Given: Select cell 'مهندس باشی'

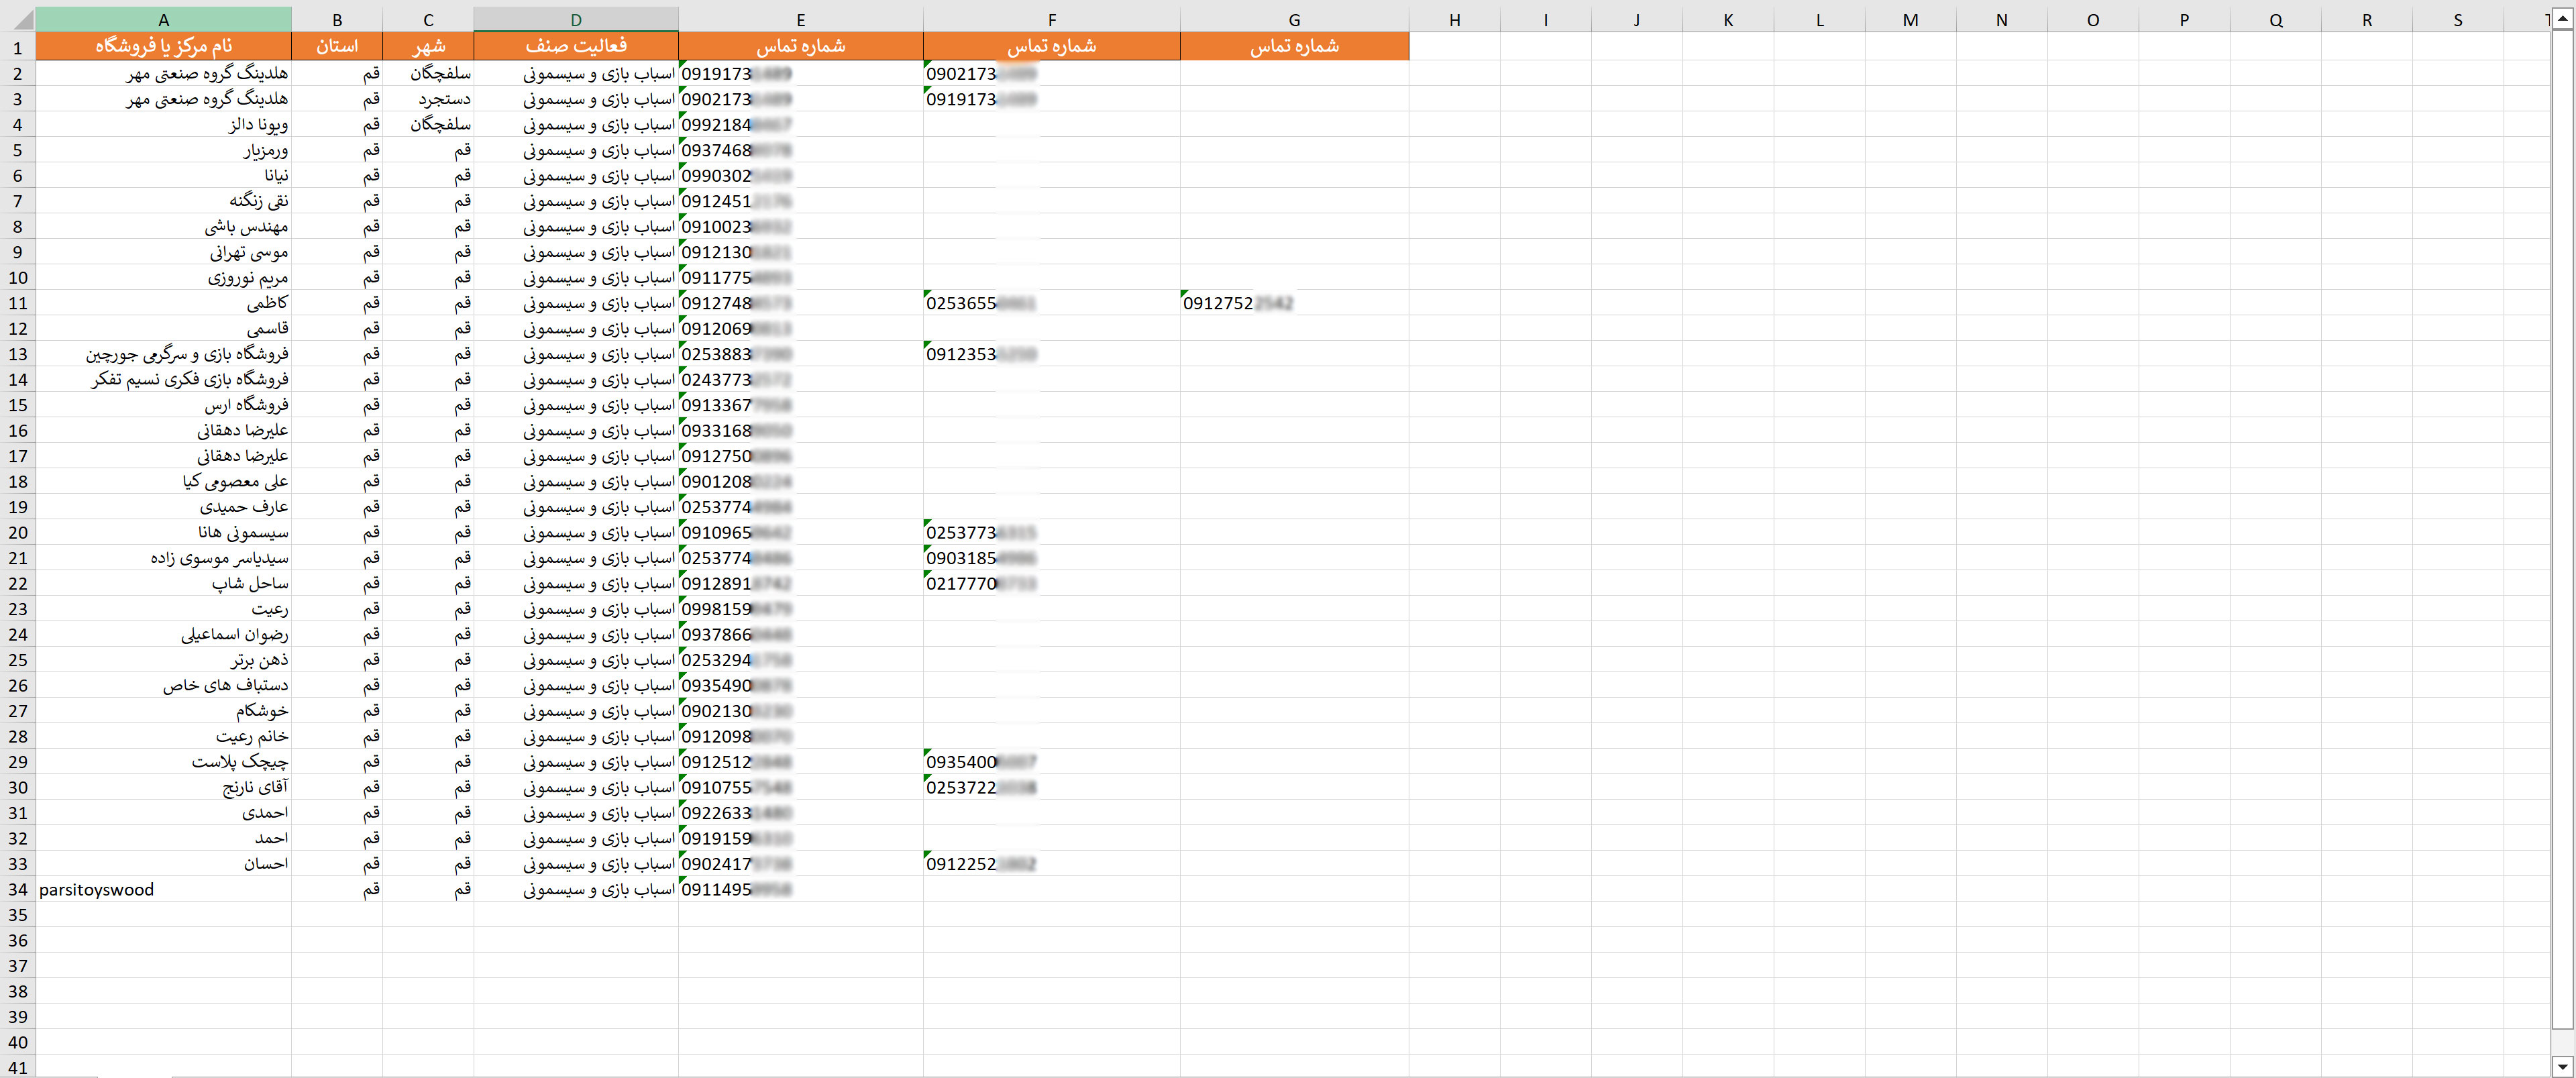Looking at the screenshot, I should [163, 226].
